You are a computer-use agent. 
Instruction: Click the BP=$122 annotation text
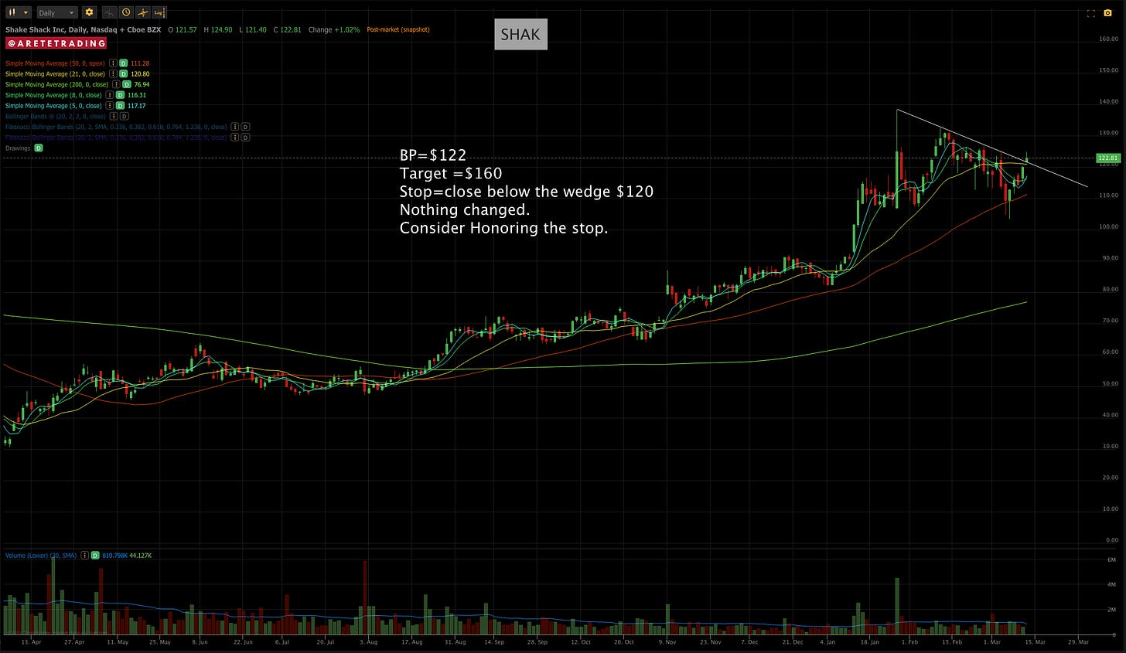433,155
